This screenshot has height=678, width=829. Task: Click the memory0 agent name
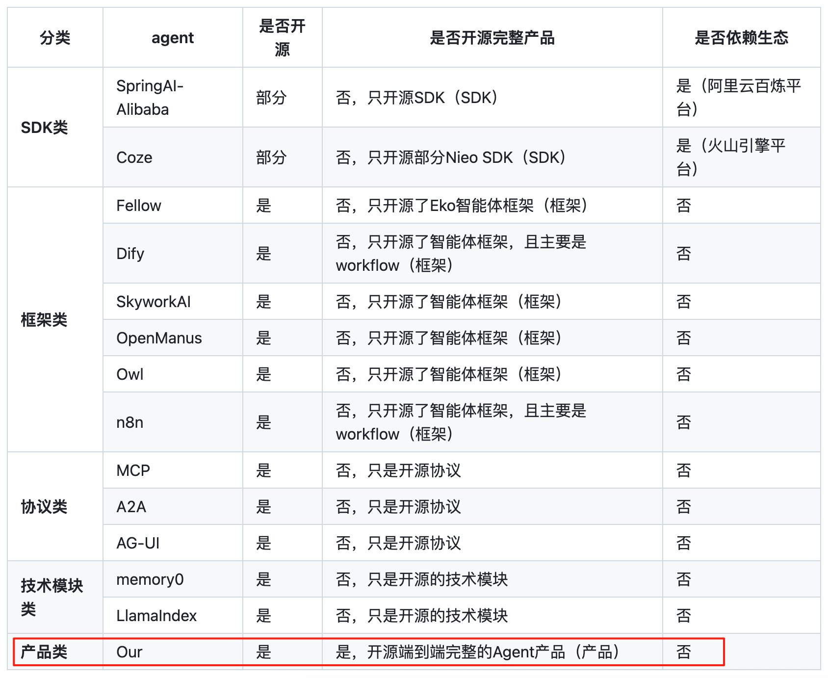tap(150, 579)
